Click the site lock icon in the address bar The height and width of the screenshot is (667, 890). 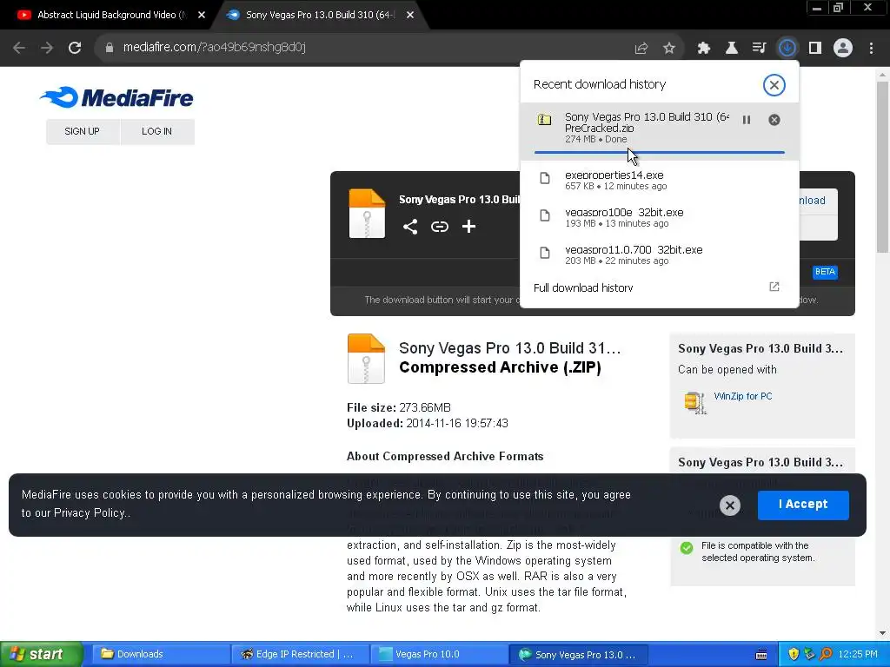109,48
